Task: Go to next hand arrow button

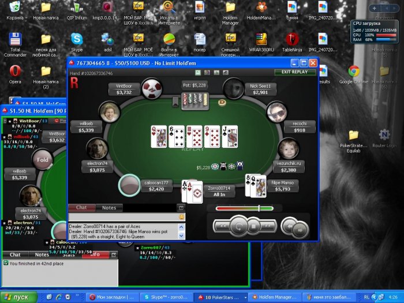Action: coord(301,230)
